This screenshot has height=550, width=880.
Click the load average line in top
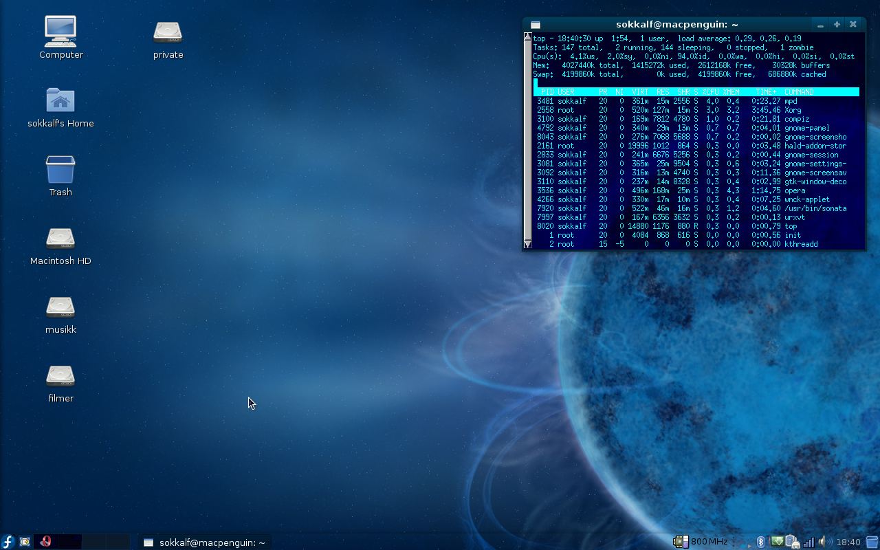pyautogui.click(x=668, y=38)
